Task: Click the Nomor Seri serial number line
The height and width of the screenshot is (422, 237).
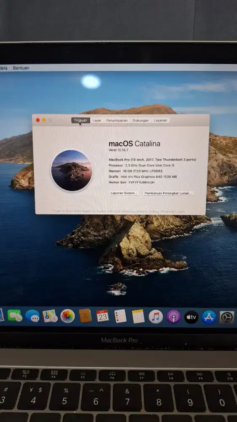Action: point(132,182)
